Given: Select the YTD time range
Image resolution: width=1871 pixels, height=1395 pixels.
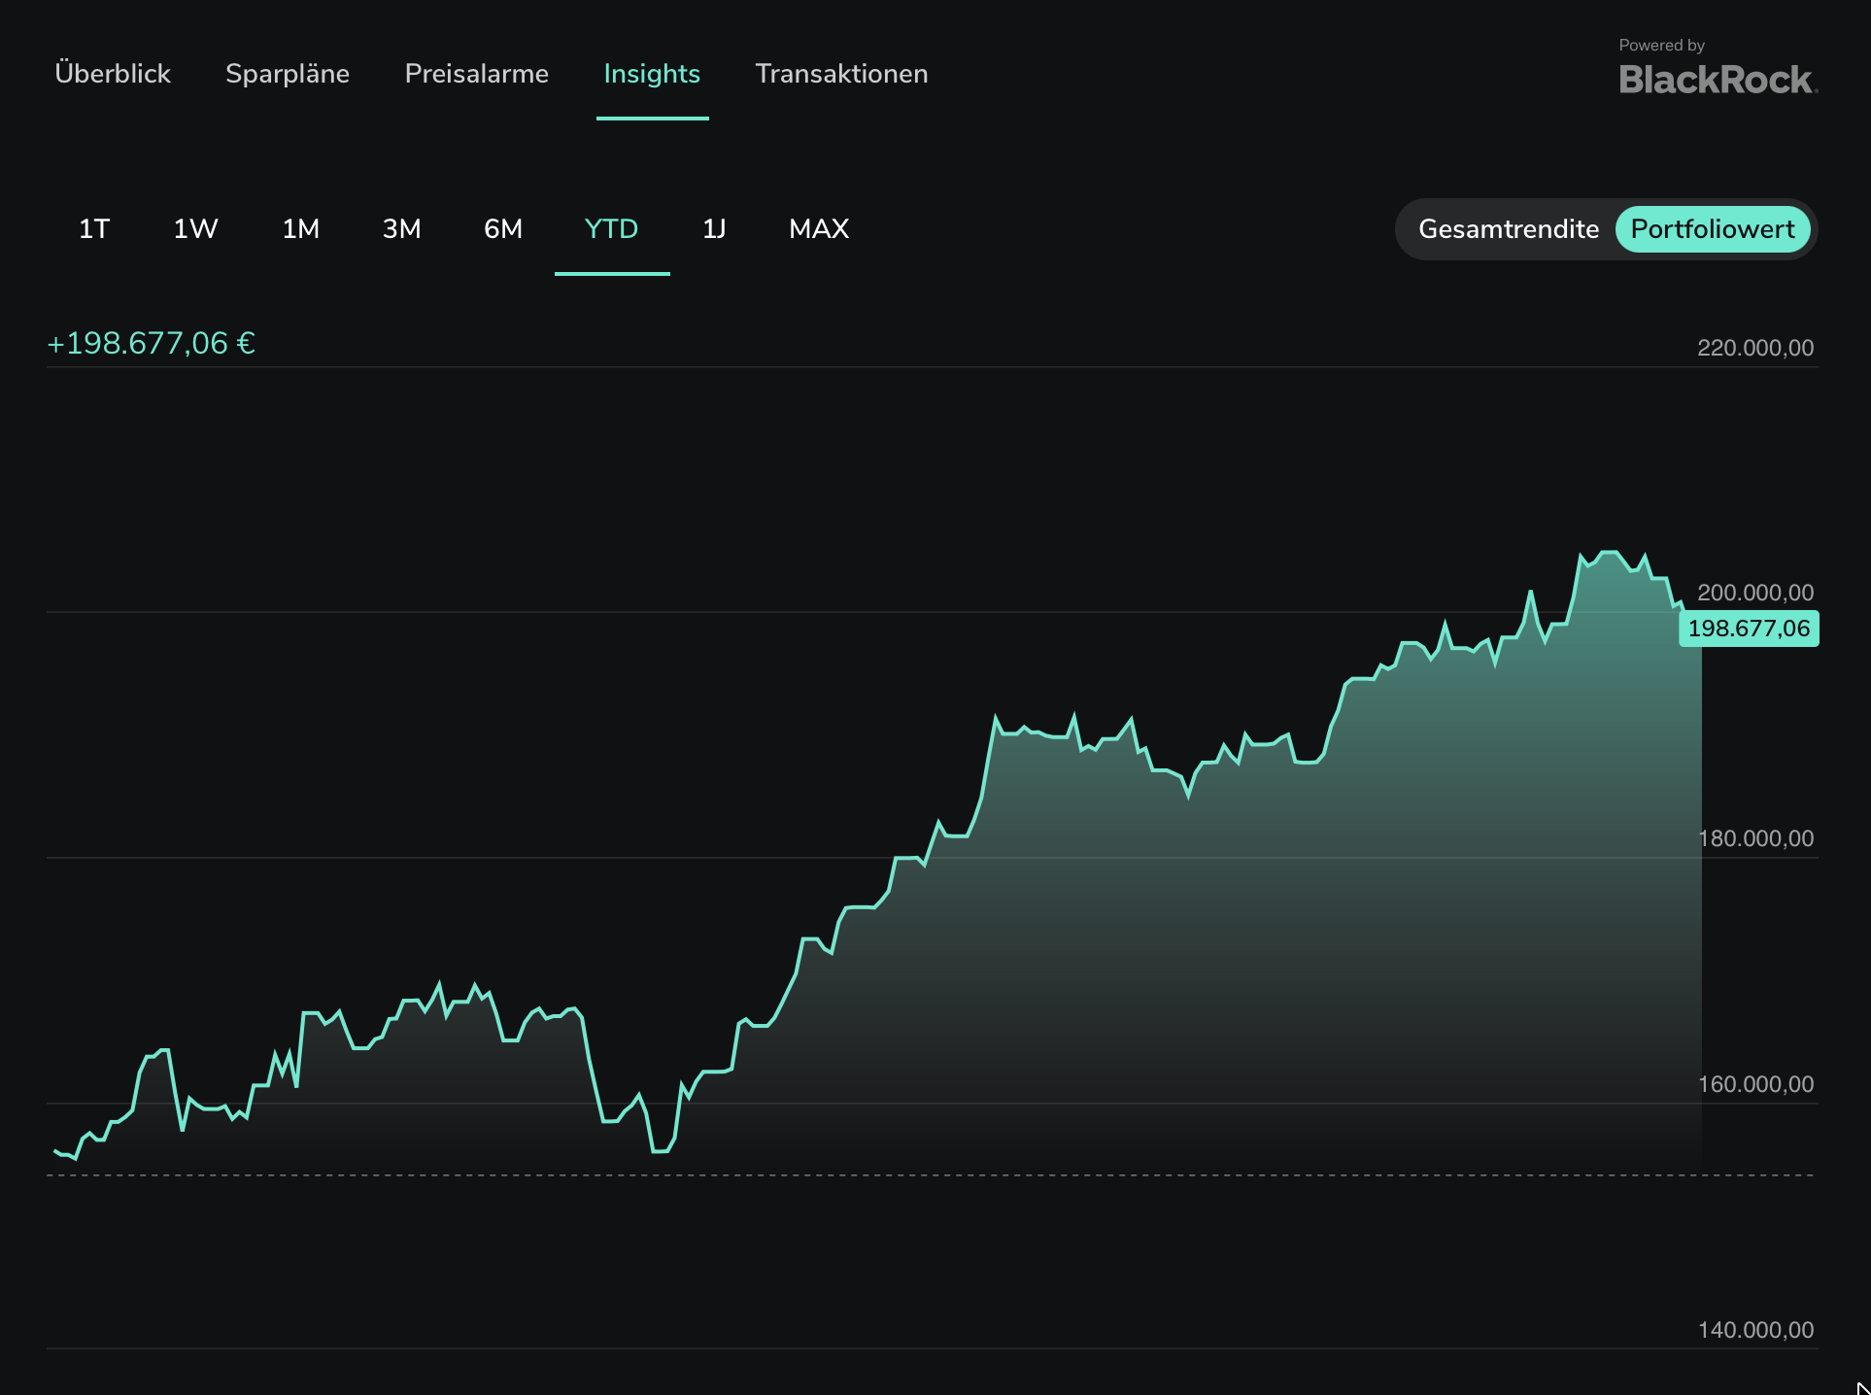Looking at the screenshot, I should pos(611,229).
